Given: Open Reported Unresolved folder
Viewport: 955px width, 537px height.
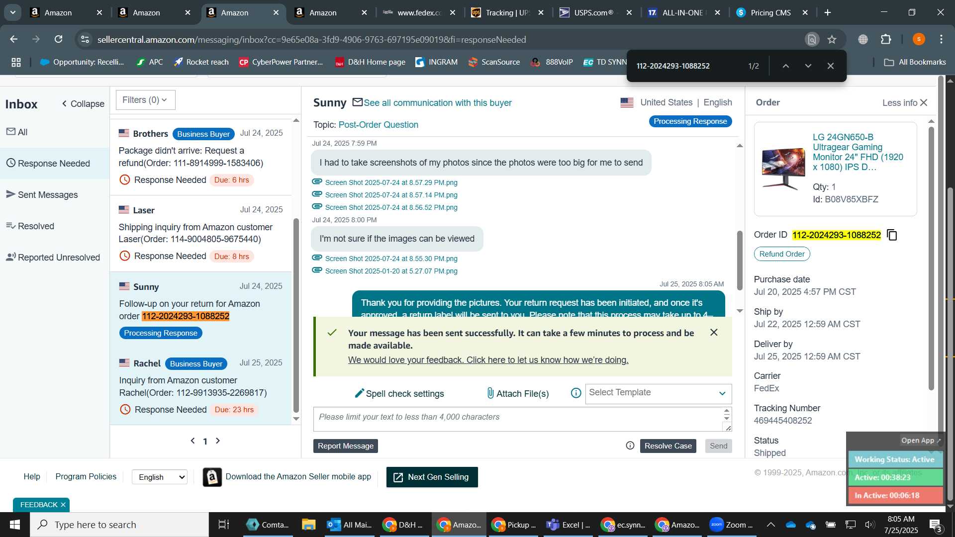Looking at the screenshot, I should [55, 257].
